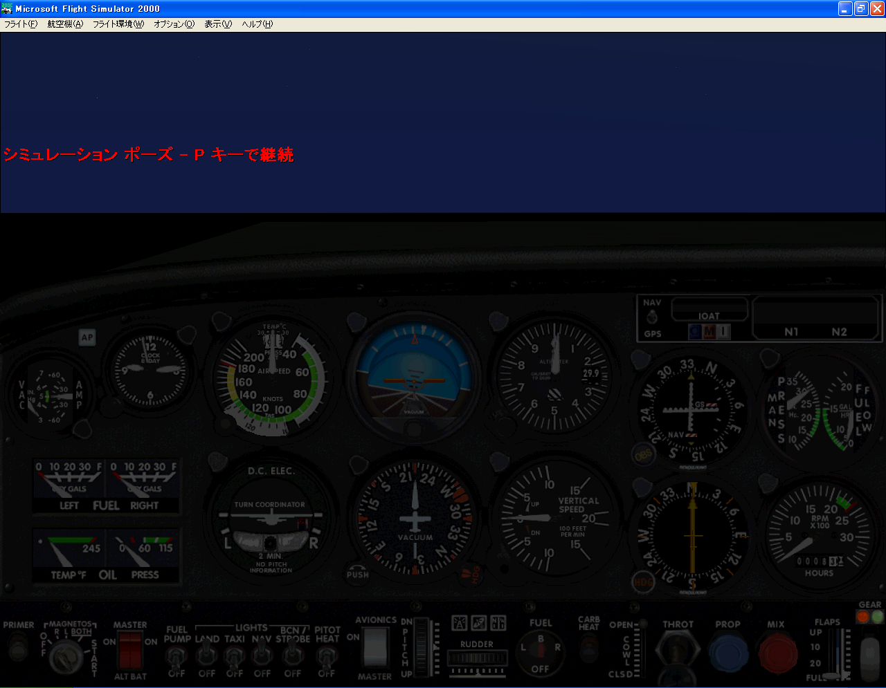886x688 pixels.
Task: Click the left fuel quantity gauge
Action: 68,485
